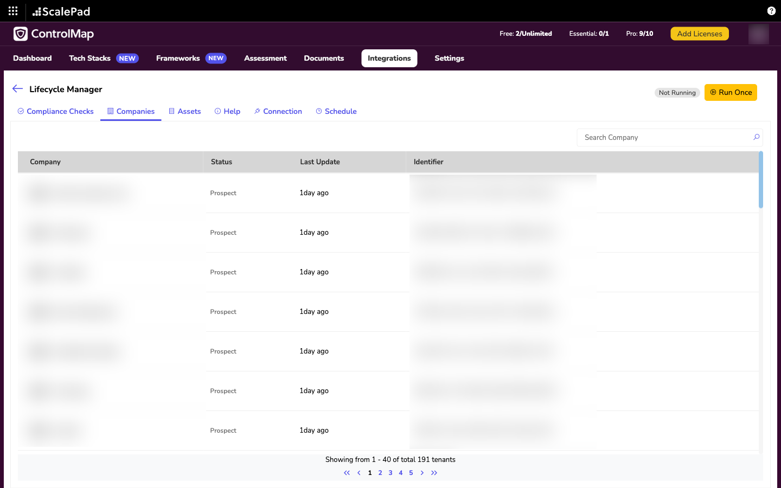The image size is (781, 488).
Task: Click the ScalePad logo
Action: pos(61,11)
